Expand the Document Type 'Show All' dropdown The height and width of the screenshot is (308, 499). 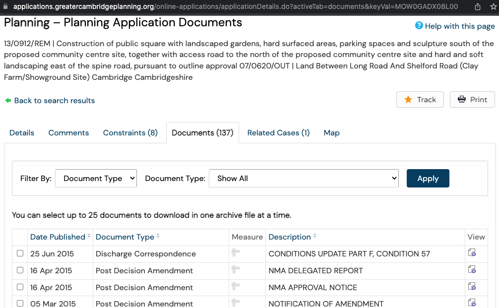(304, 179)
